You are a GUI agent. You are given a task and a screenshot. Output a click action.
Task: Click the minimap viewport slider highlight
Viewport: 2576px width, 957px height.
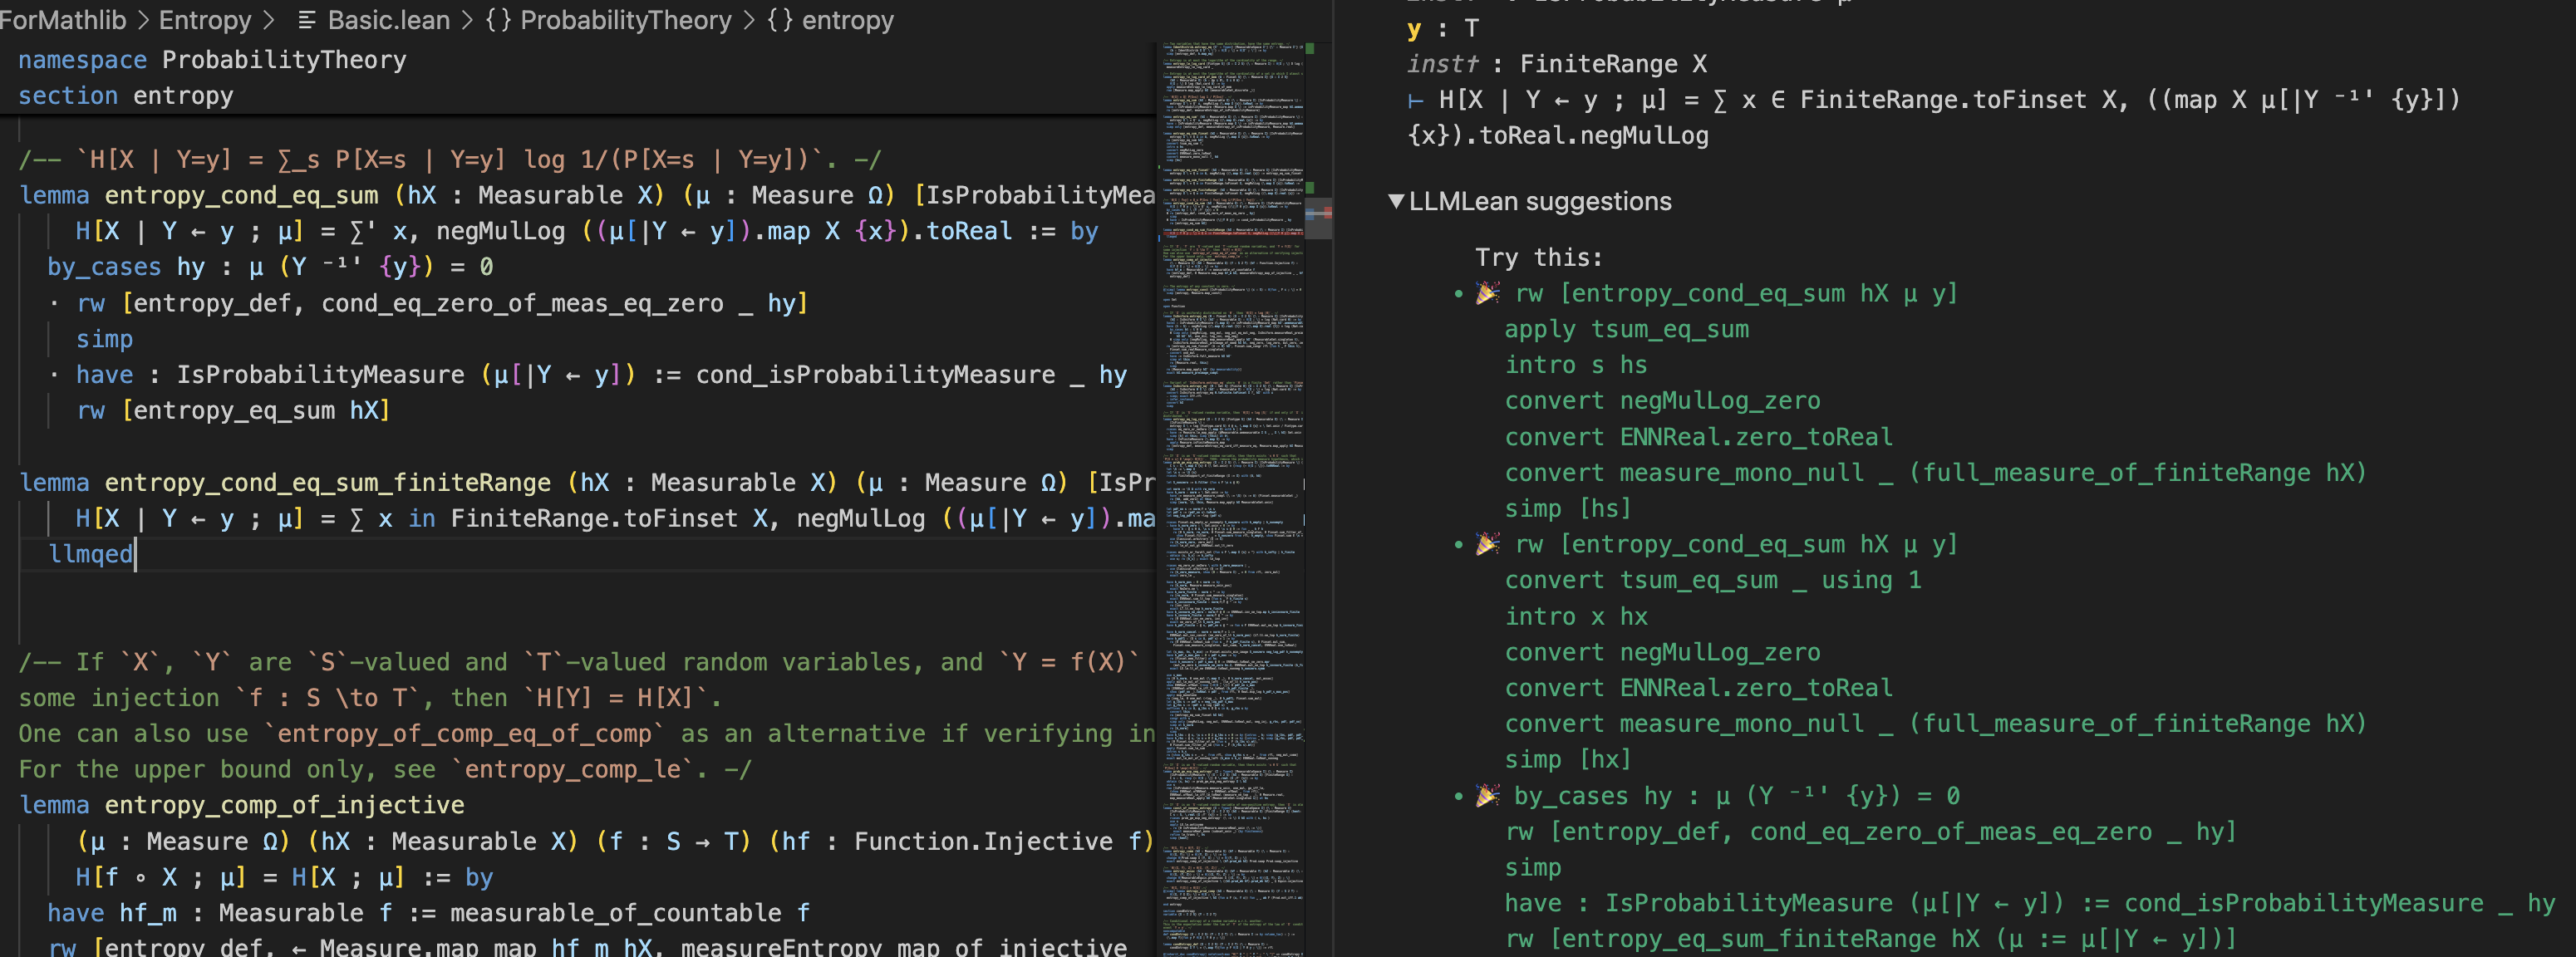point(1318,220)
